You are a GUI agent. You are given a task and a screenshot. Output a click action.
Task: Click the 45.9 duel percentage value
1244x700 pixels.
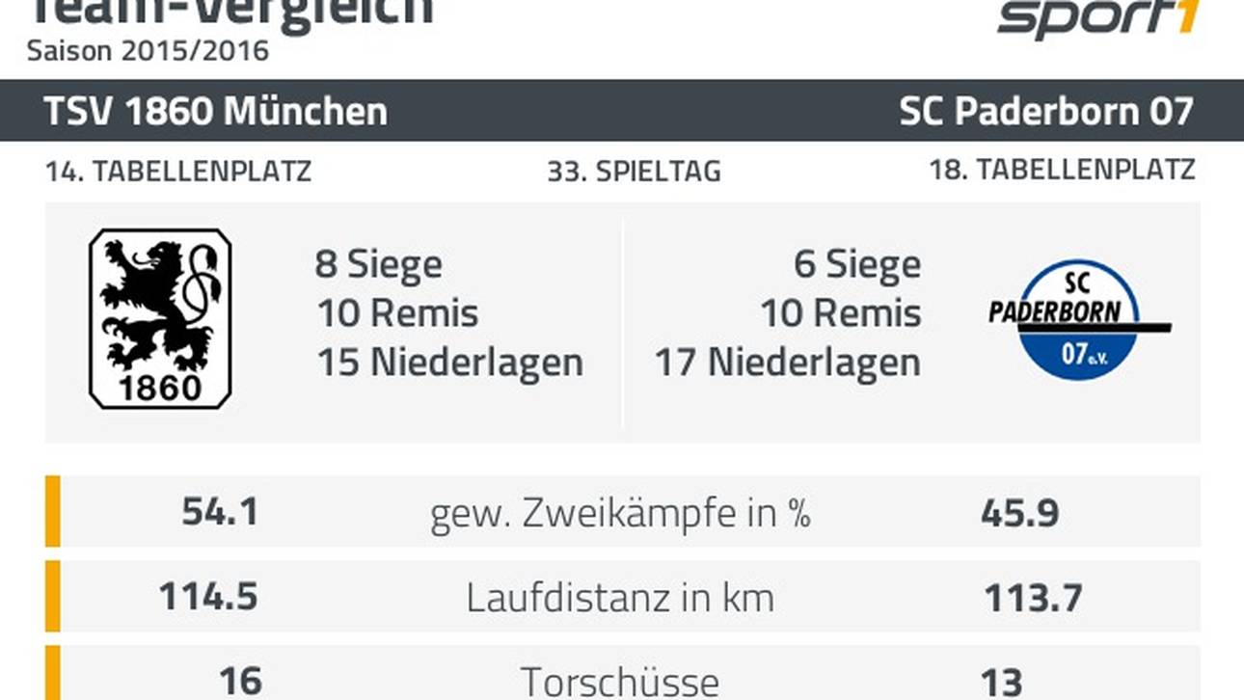(1019, 513)
